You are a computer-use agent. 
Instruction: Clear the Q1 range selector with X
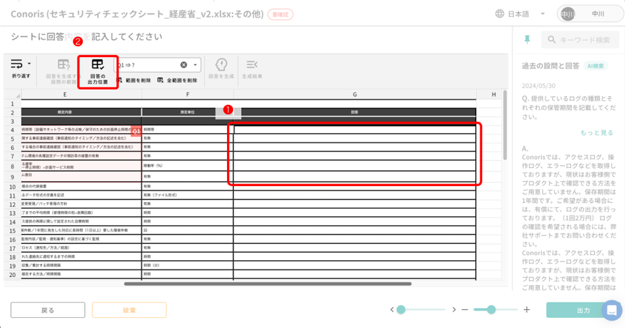pyautogui.click(x=183, y=65)
